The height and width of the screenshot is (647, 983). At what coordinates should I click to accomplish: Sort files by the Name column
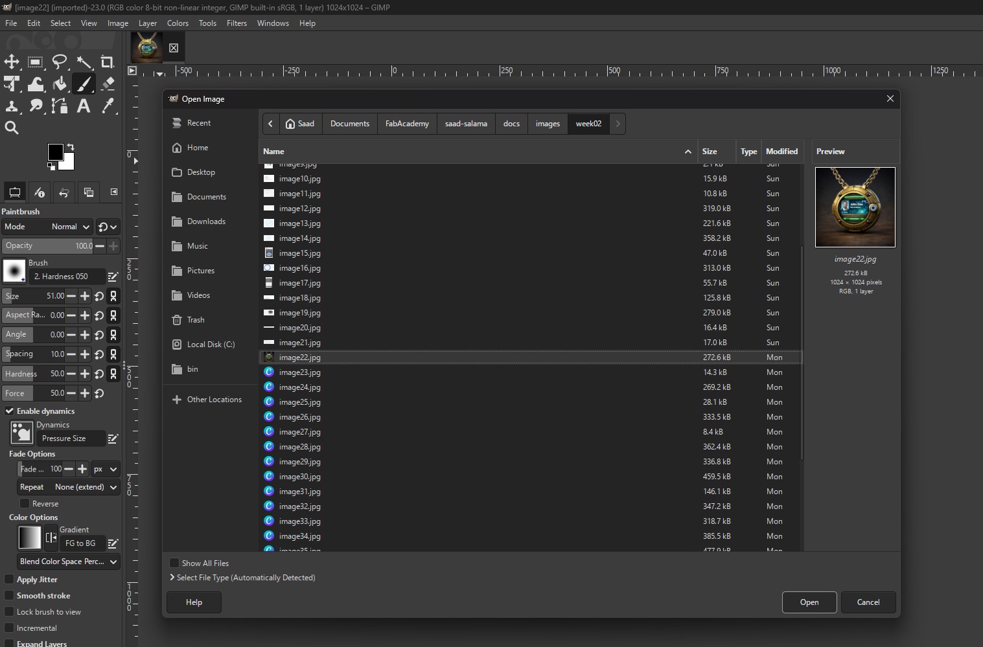coord(478,152)
